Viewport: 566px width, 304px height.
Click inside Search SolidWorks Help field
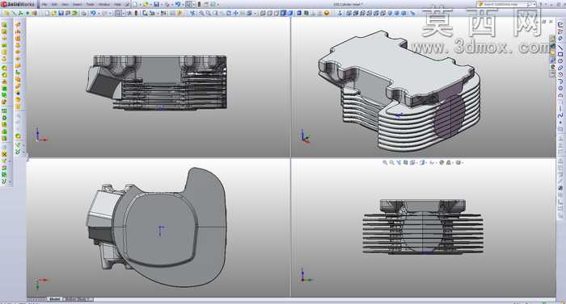(505, 4)
